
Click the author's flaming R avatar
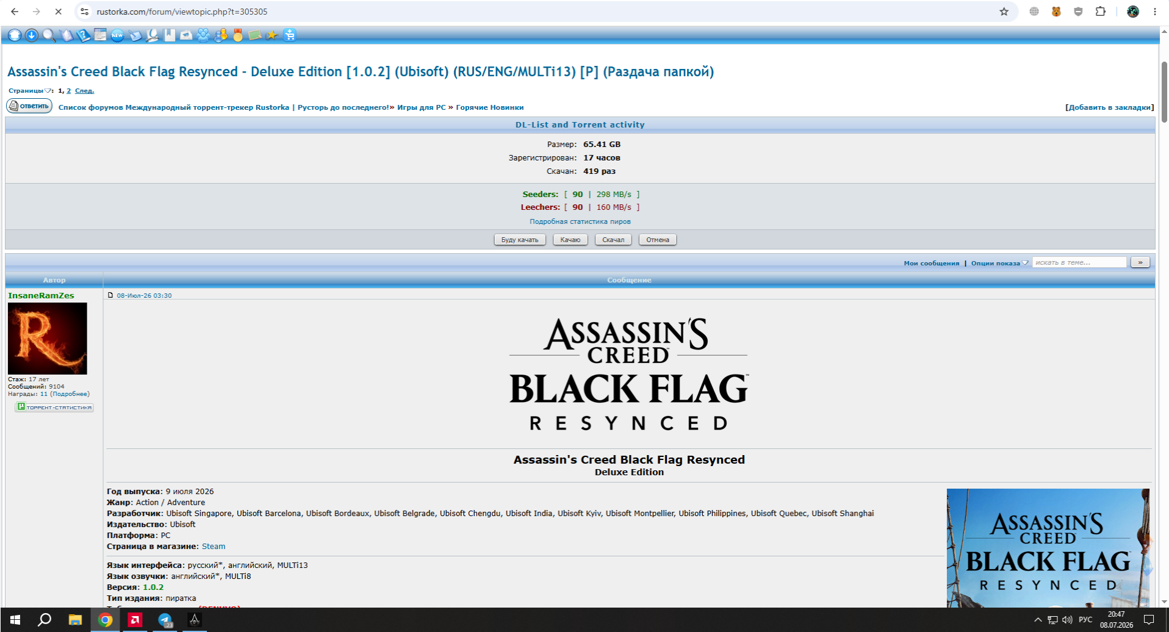pos(48,339)
